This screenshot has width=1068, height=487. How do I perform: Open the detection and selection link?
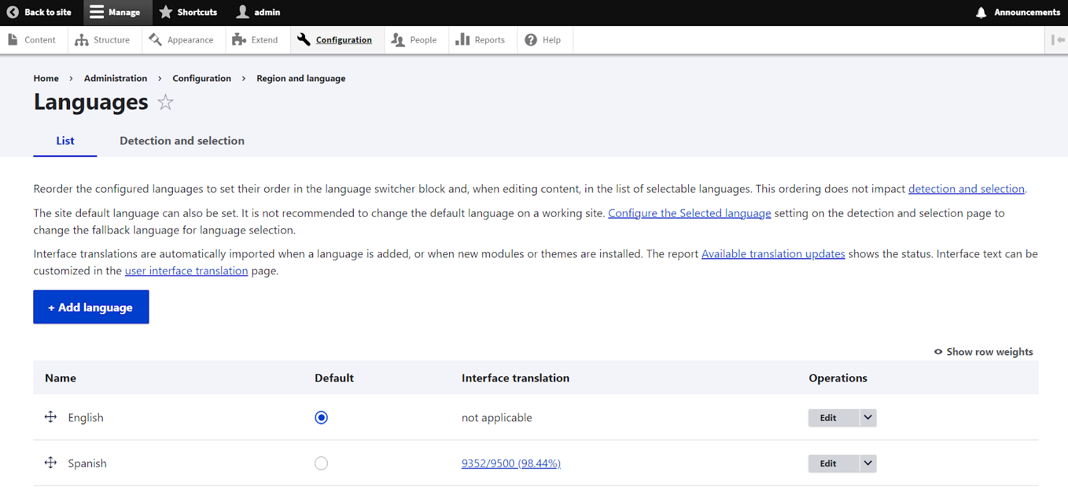tap(966, 189)
